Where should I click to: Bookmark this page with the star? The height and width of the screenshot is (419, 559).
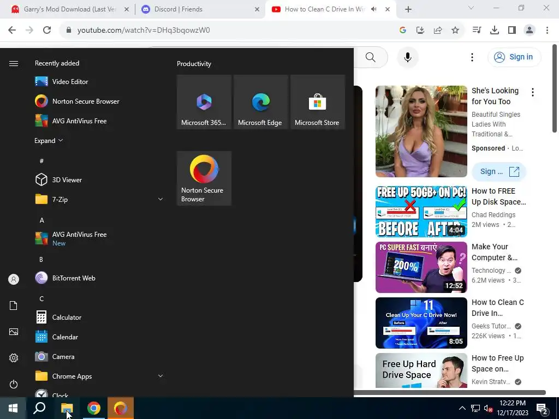[x=455, y=31]
